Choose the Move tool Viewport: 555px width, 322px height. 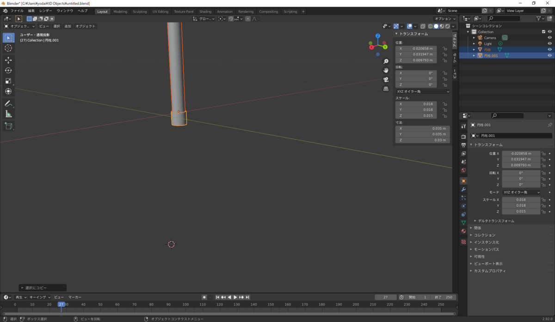click(x=8, y=60)
